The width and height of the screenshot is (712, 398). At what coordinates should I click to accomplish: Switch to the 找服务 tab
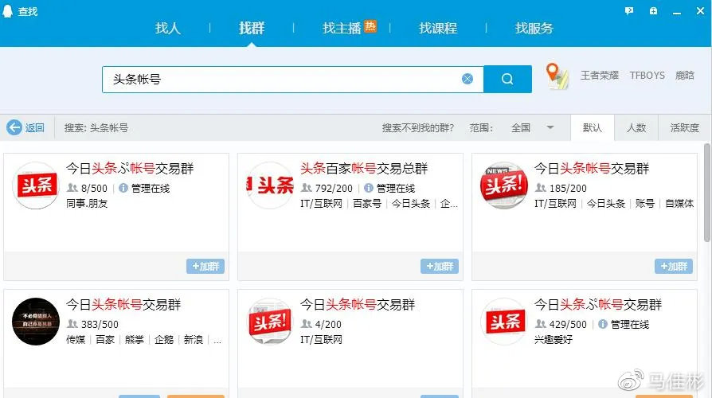pos(534,28)
